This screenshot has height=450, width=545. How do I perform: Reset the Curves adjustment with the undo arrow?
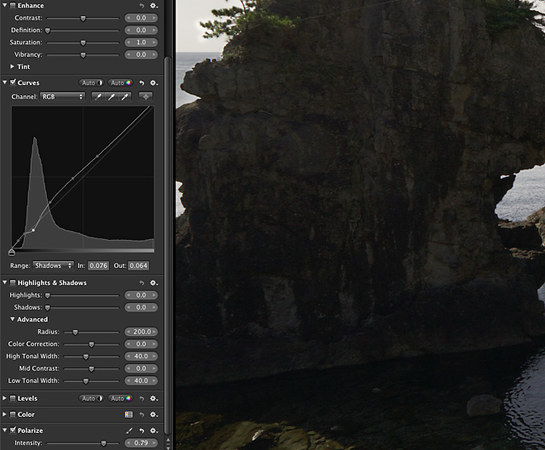point(141,83)
